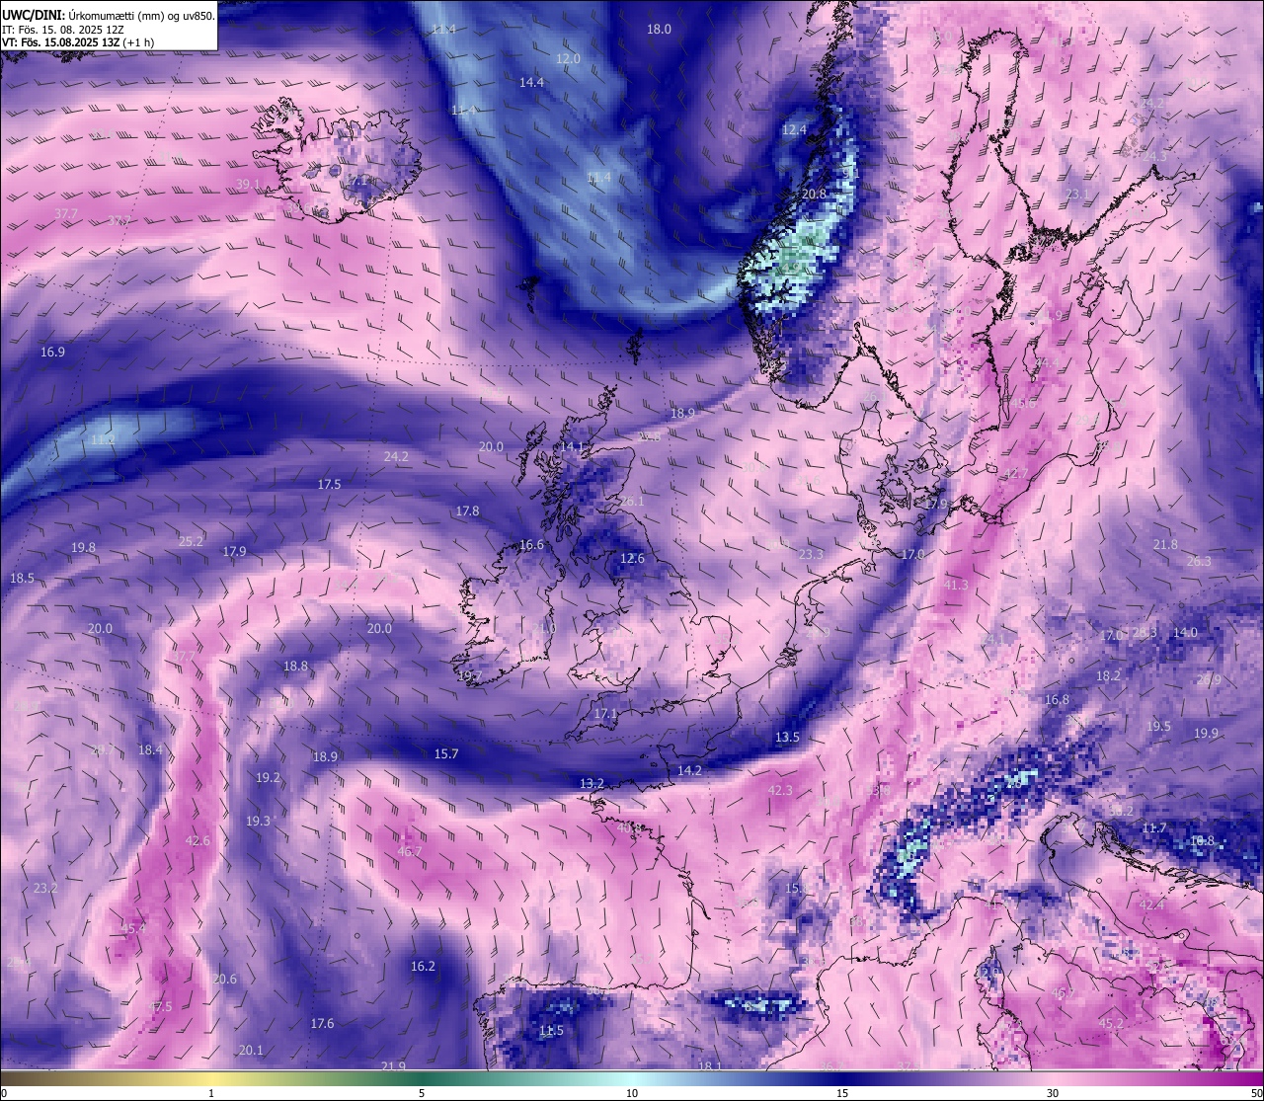Click the map value '23.2'
The height and width of the screenshot is (1101, 1264).
(45, 889)
